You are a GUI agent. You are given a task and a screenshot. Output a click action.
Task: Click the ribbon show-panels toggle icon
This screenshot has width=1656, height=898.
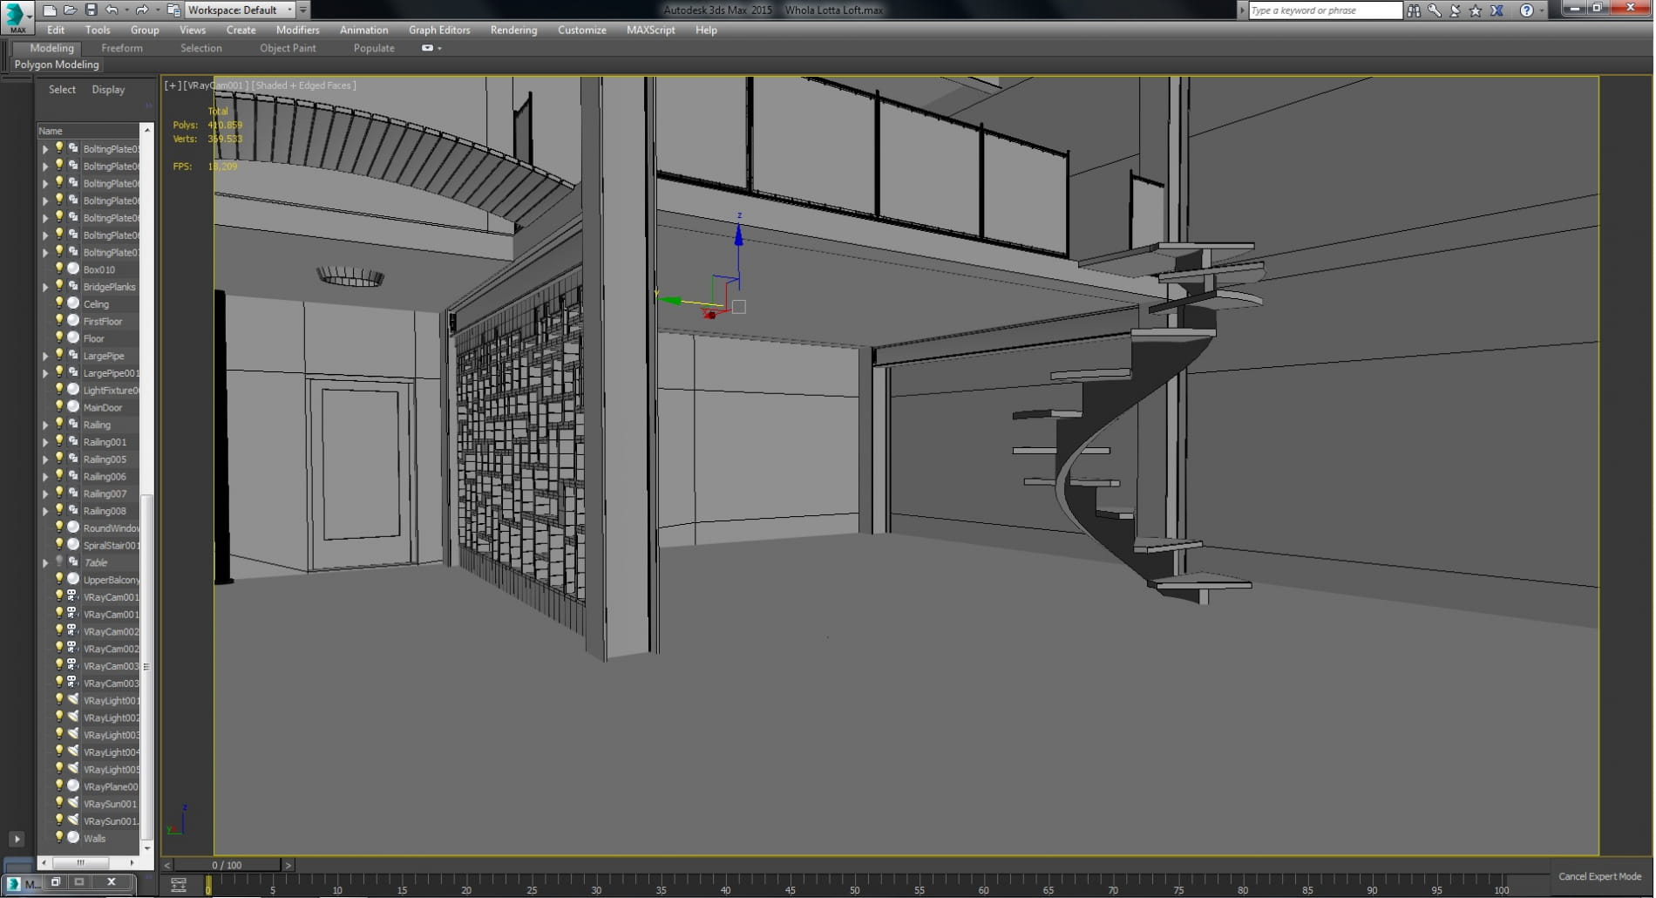click(428, 48)
